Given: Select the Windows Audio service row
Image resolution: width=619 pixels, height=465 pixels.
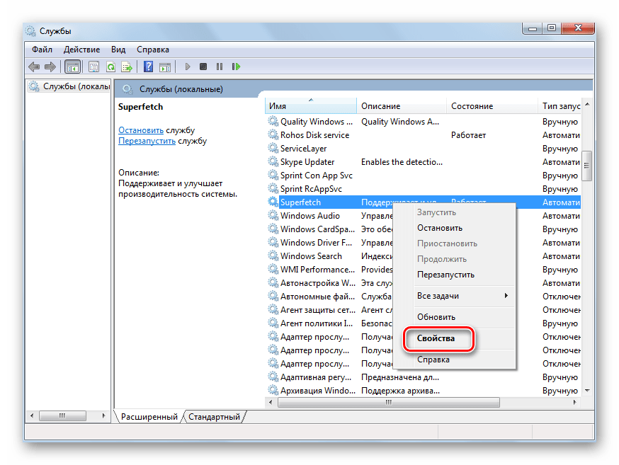Looking at the screenshot, I should [310, 216].
